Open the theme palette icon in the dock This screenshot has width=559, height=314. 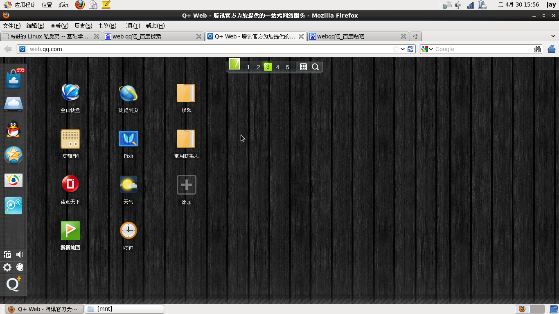click(x=20, y=267)
